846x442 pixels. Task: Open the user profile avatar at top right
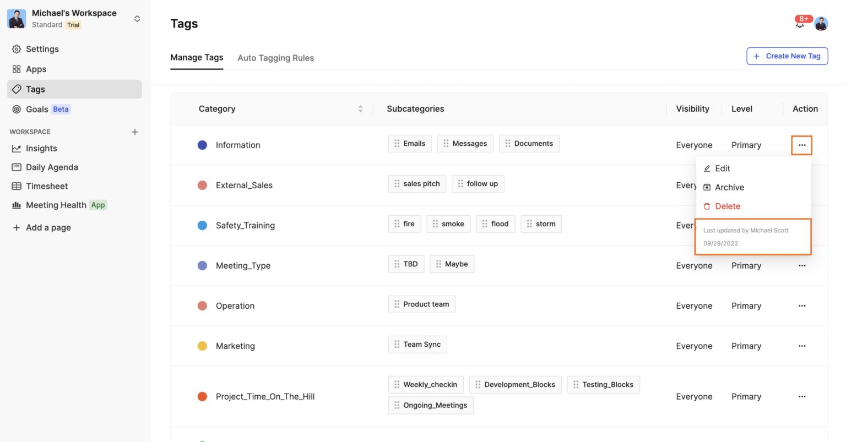(821, 24)
